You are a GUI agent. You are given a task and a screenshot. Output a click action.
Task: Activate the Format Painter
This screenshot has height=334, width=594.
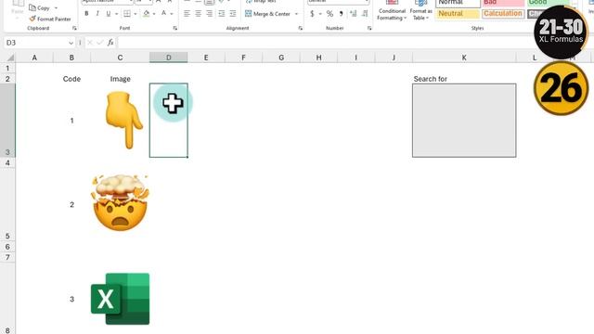point(50,19)
